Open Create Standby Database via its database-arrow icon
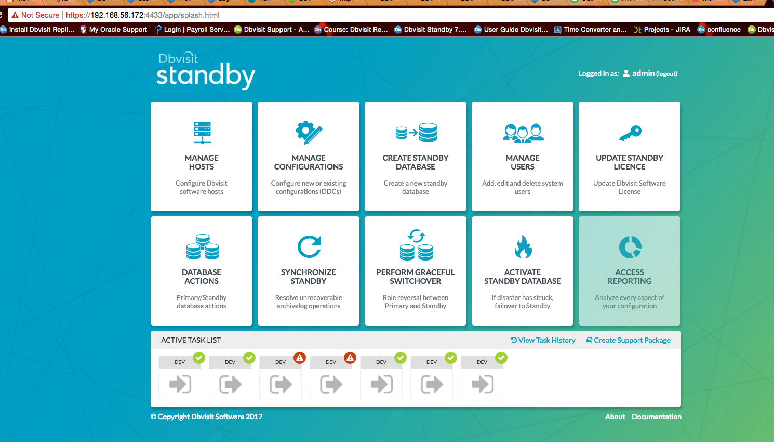Image resolution: width=774 pixels, height=442 pixels. click(x=416, y=133)
